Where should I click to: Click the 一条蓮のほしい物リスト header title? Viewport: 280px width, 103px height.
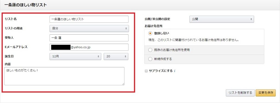(x=25, y=5)
